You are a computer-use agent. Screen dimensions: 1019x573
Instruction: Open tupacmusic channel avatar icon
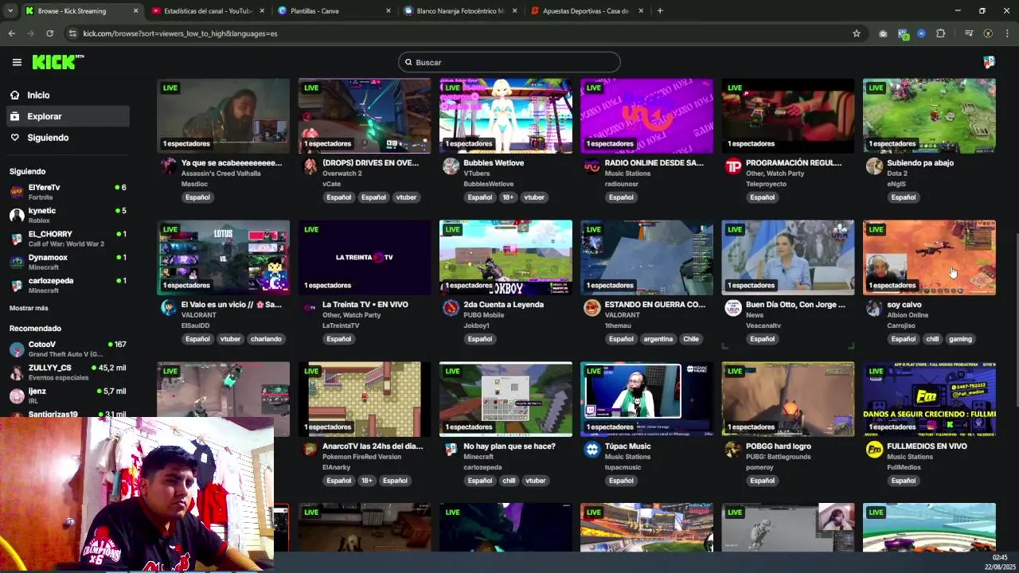[592, 449]
